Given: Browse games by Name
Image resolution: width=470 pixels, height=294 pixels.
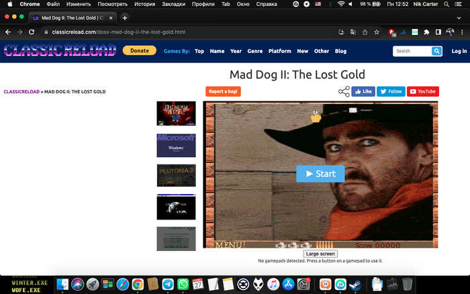Looking at the screenshot, I should pyautogui.click(x=217, y=51).
